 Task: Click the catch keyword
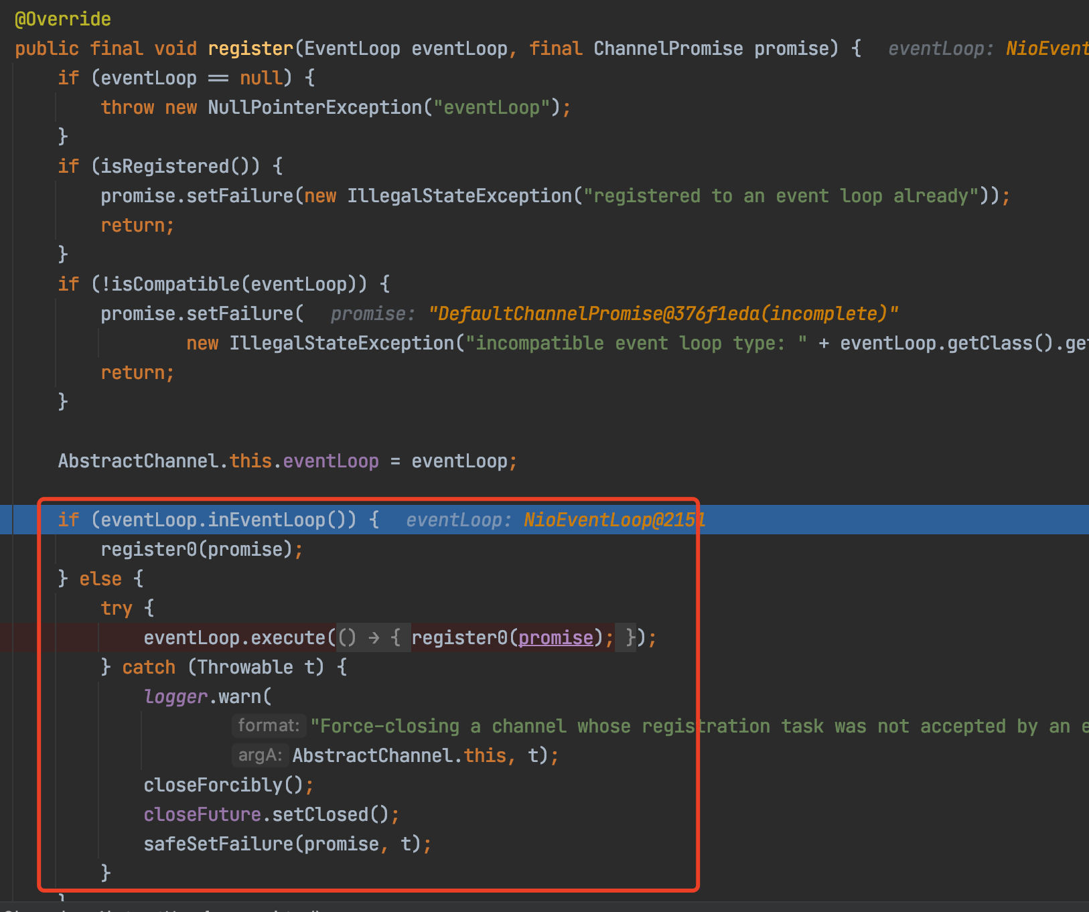click(x=149, y=667)
